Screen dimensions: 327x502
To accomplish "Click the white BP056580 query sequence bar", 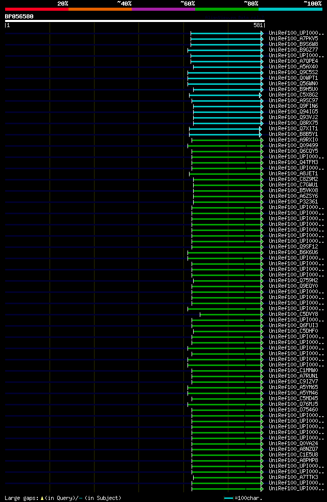I will tap(135, 21).
